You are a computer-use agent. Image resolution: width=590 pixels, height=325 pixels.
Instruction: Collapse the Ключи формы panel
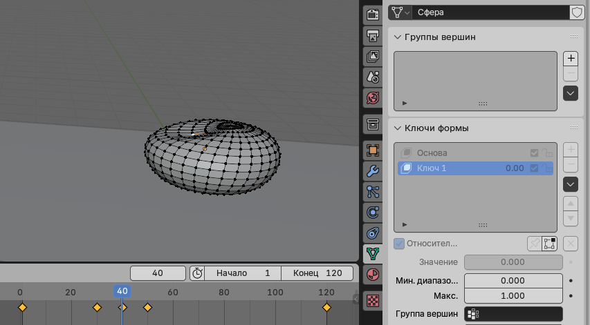click(397, 128)
